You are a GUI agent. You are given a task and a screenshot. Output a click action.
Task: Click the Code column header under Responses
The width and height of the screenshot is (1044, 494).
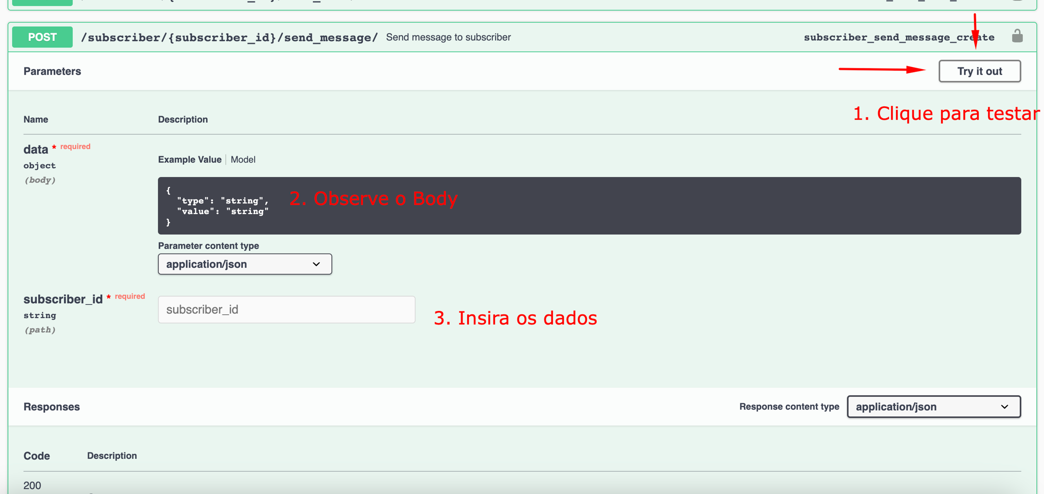(37, 456)
